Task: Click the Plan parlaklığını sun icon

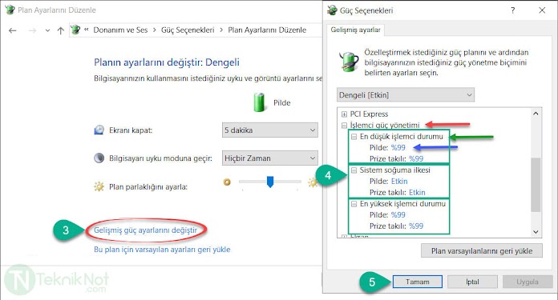Action: click(99, 186)
